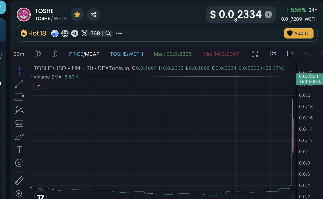
Task: Select the zoom in tool
Action: point(19,193)
